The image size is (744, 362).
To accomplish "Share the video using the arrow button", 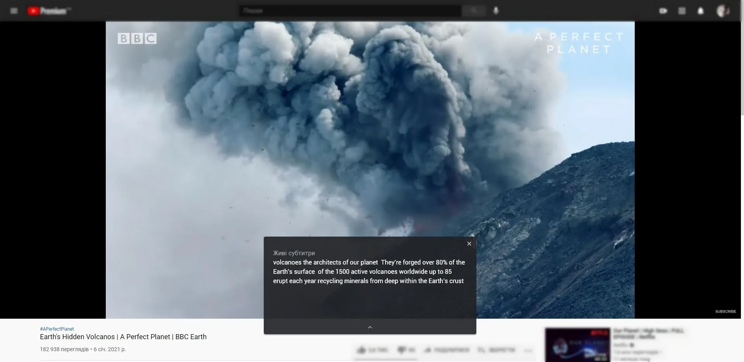I will point(446,350).
